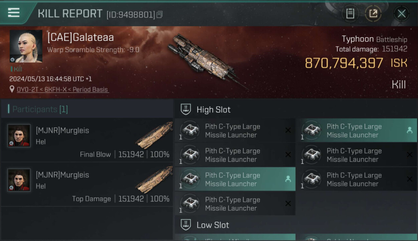Click the share export icon

click(x=373, y=13)
